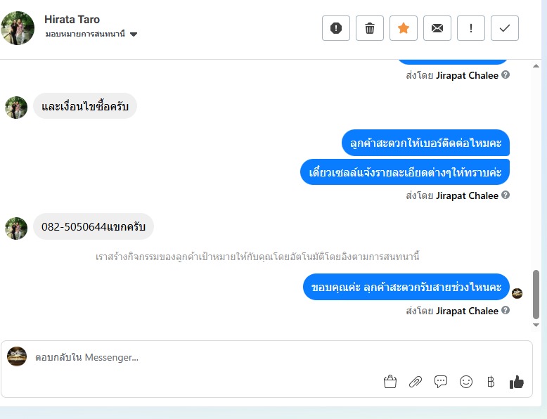The image size is (547, 419).
Task: Attach a file using paperclip icon
Action: click(x=415, y=382)
